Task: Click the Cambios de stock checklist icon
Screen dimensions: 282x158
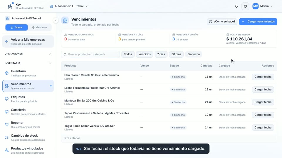Action: pos(7,138)
